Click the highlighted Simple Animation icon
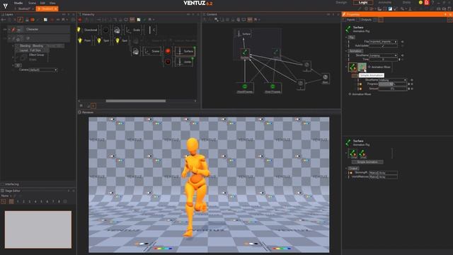 362,67
